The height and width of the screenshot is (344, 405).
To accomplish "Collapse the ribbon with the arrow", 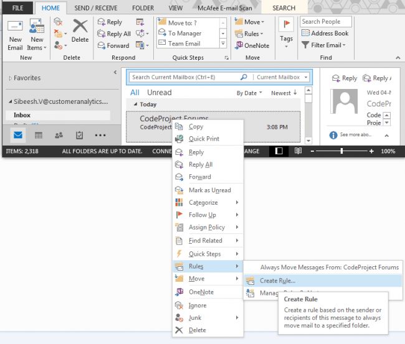I will point(398,58).
